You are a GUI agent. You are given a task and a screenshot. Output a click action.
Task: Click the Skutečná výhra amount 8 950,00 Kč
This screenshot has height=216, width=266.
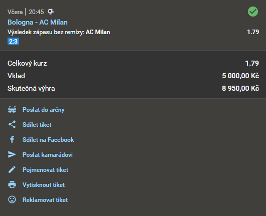point(240,88)
